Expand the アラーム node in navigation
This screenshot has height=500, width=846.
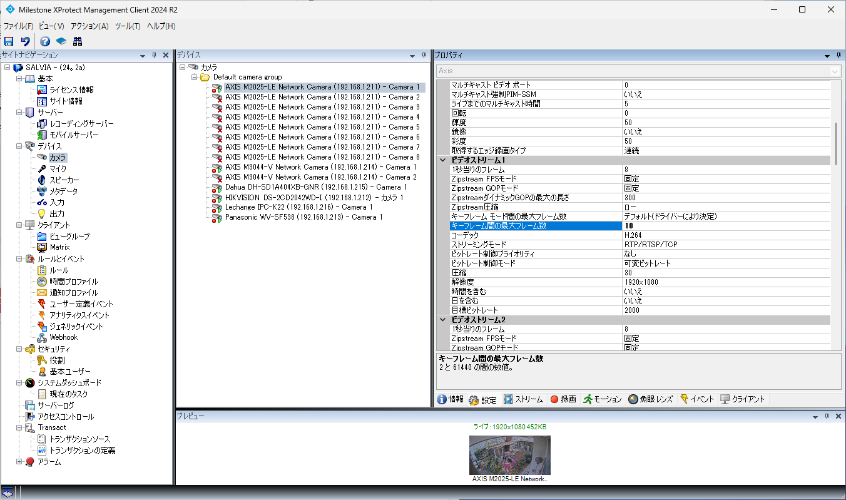tap(19, 462)
